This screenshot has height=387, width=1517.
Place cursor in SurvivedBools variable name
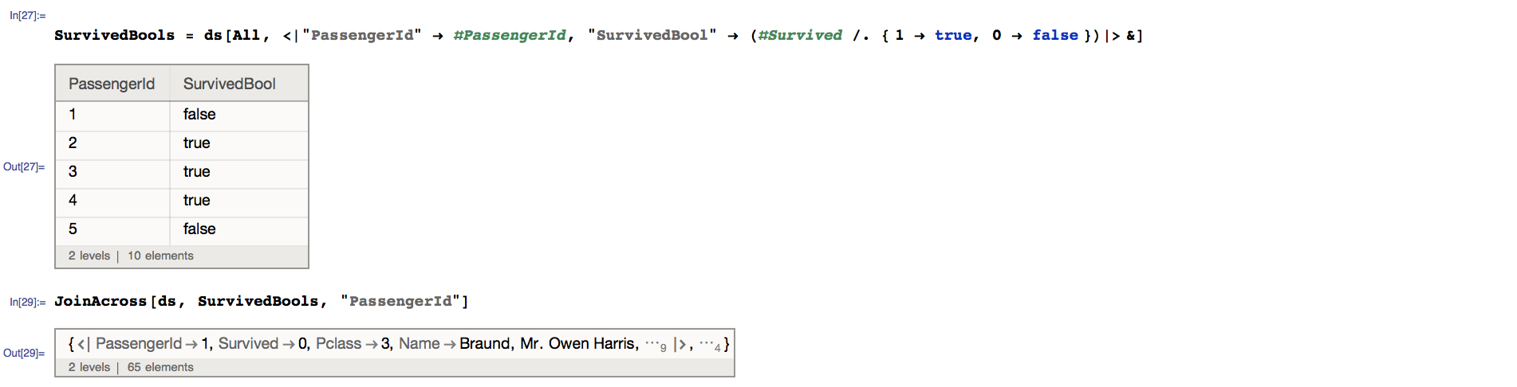pyautogui.click(x=114, y=35)
